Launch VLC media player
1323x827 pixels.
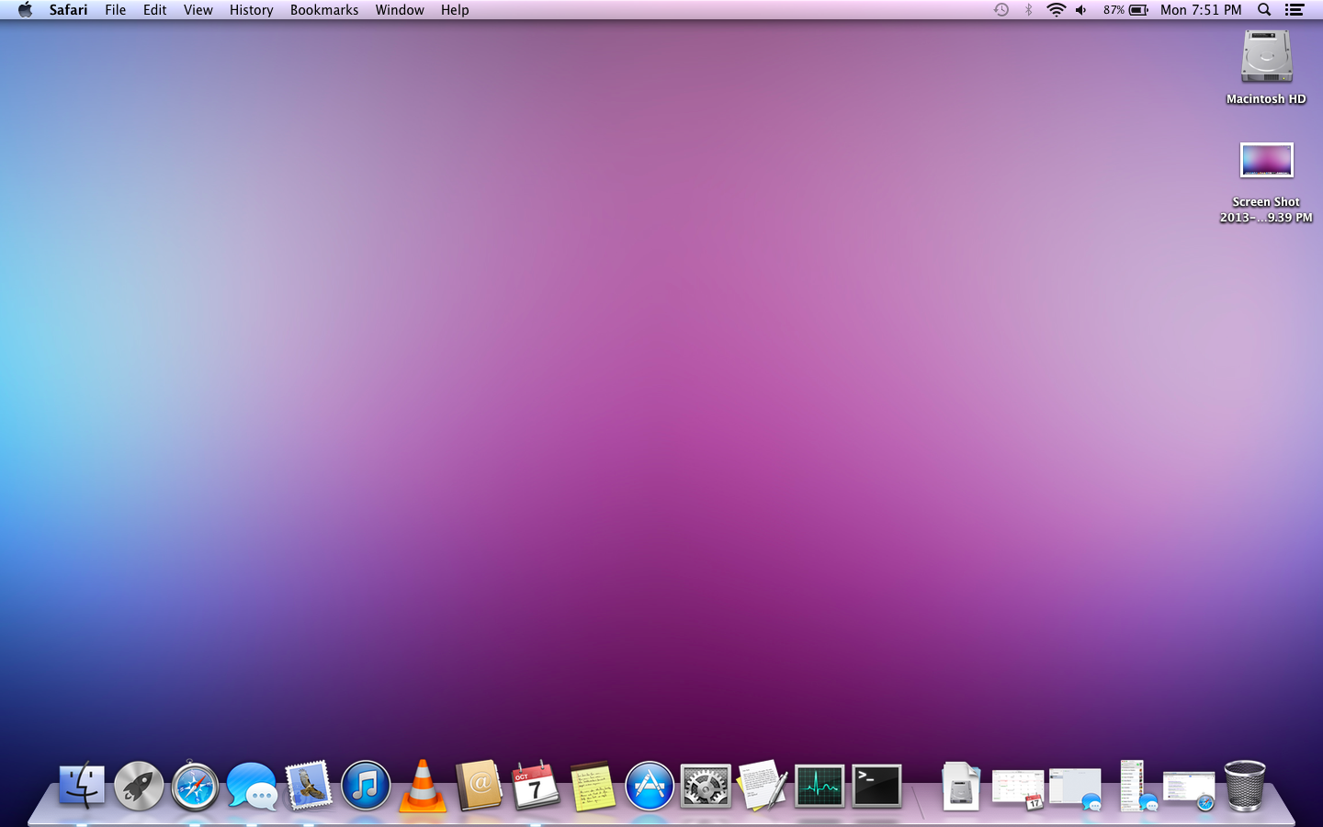pos(422,787)
